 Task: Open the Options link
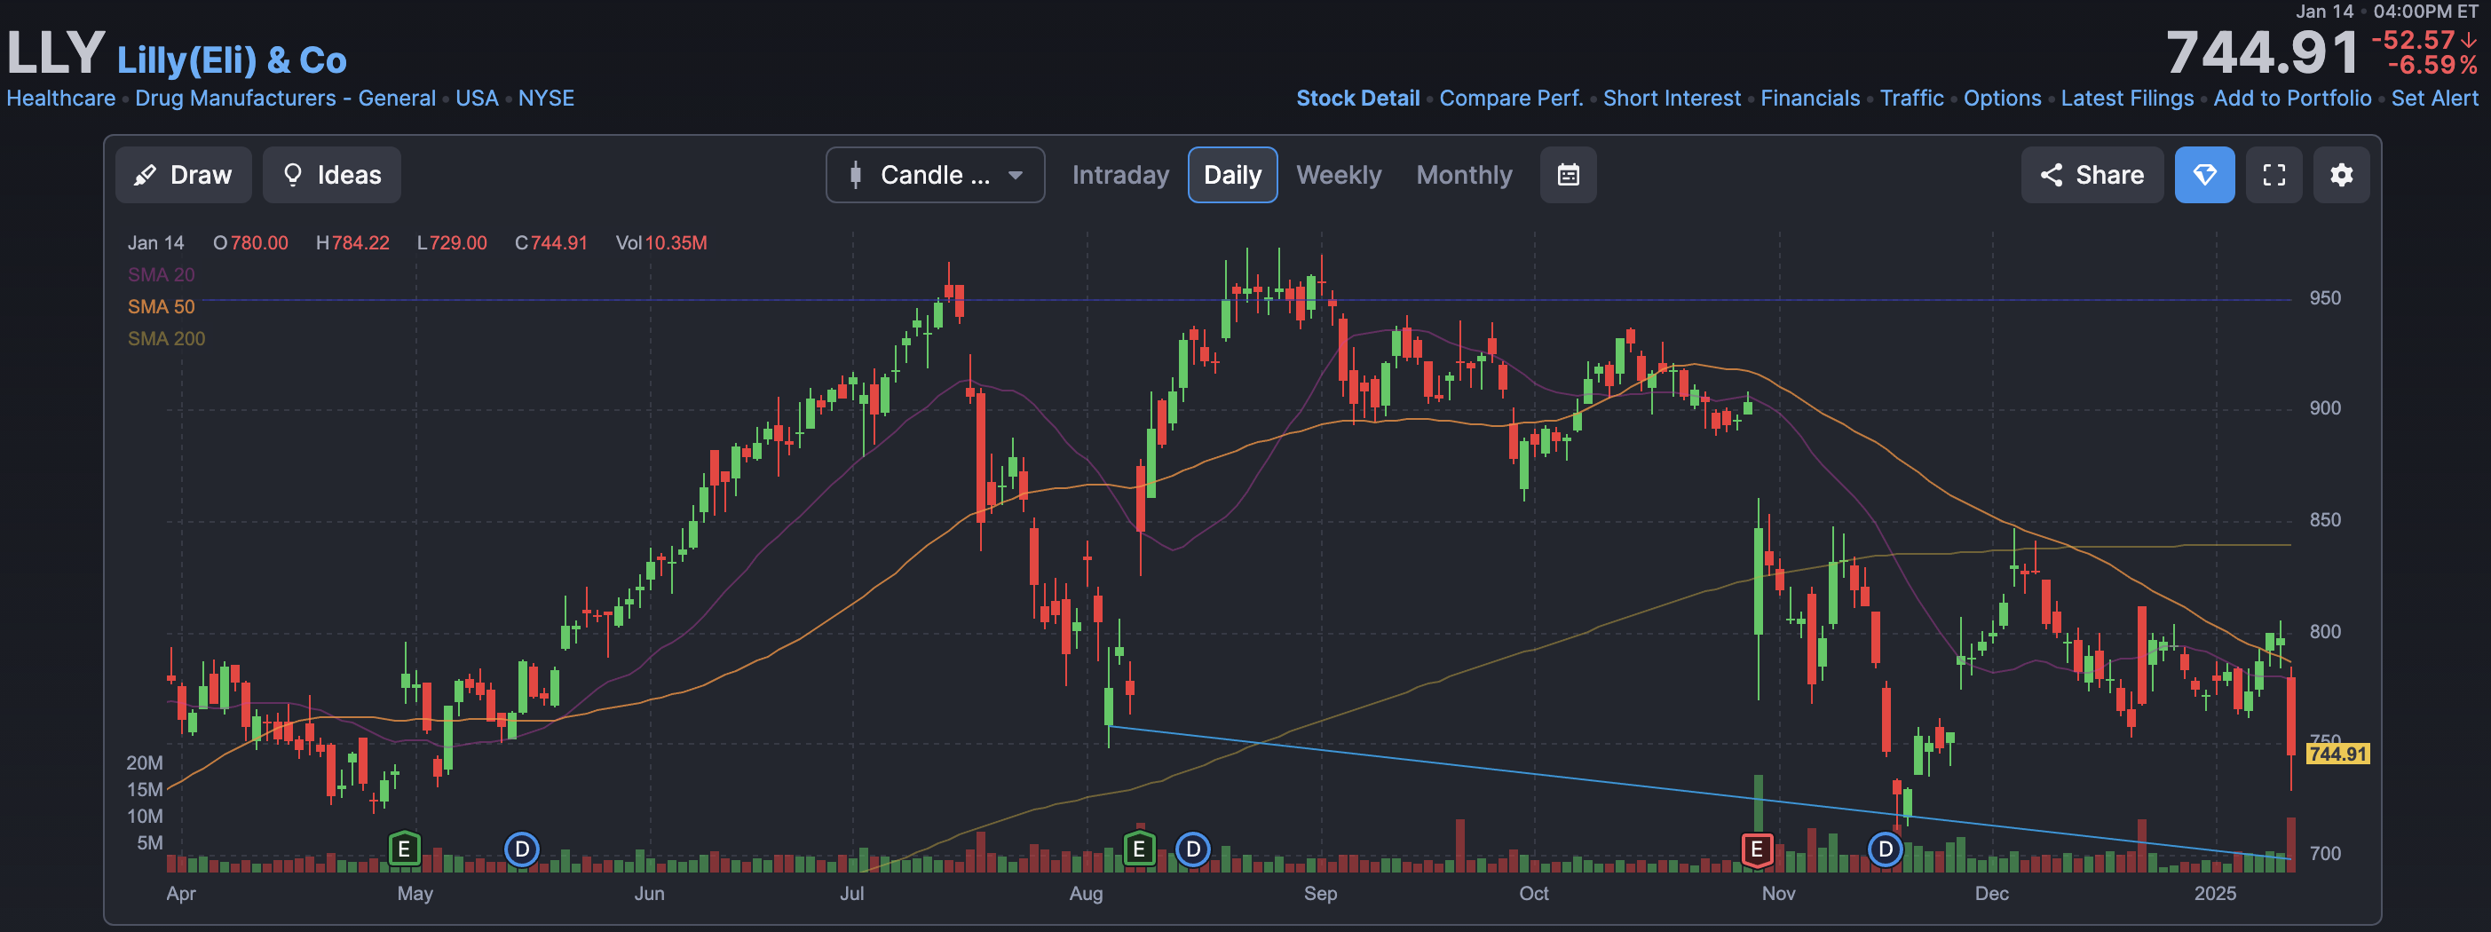tap(2002, 98)
